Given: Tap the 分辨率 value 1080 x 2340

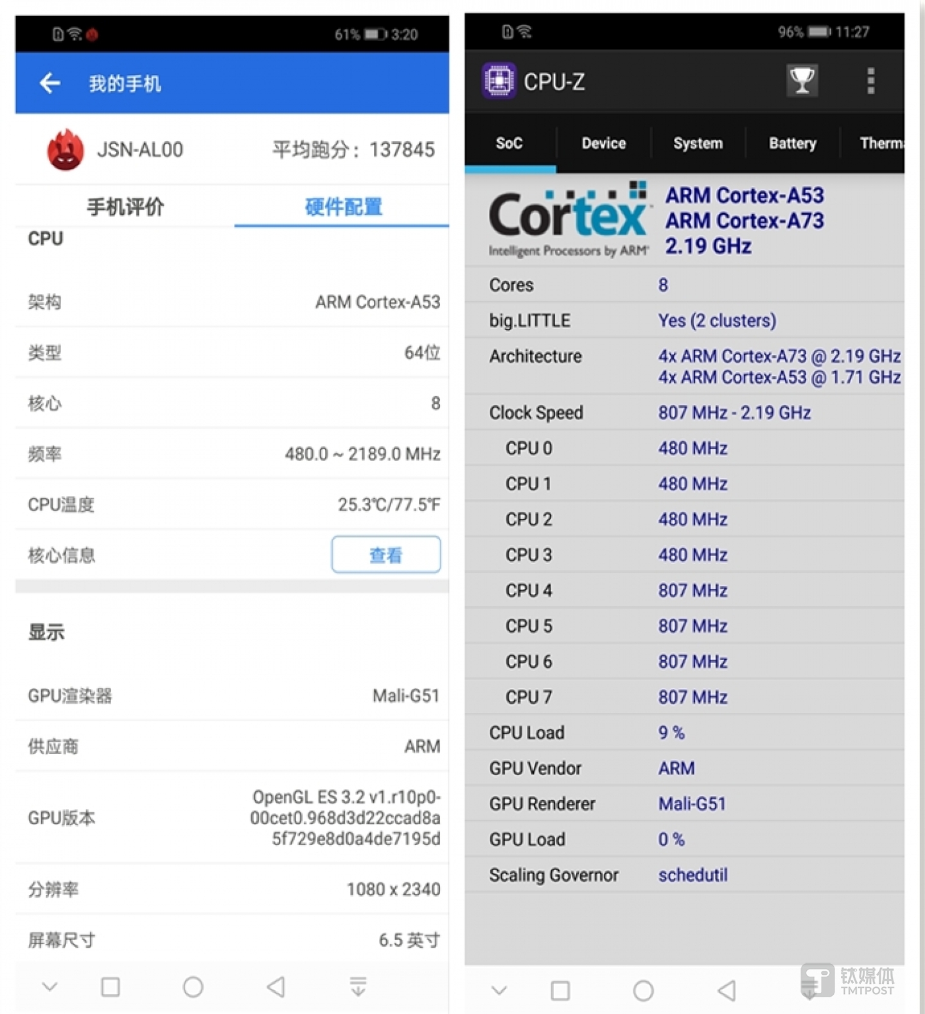Looking at the screenshot, I should pyautogui.click(x=393, y=889).
